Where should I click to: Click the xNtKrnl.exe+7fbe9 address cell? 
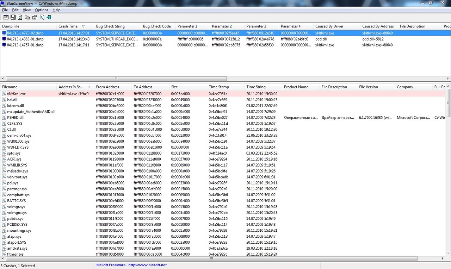[73, 94]
